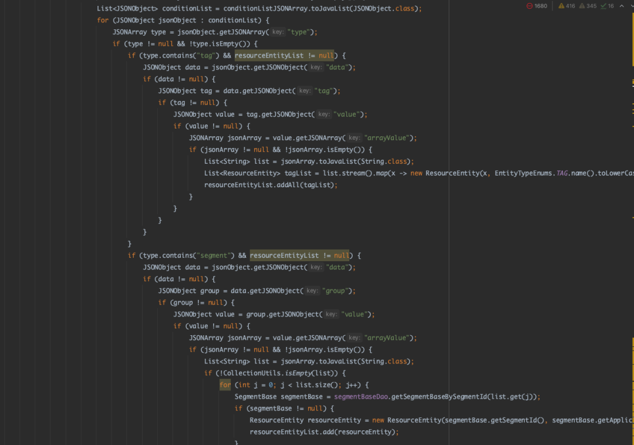634x445 pixels.
Task: Click the highlighted for loop keyword
Action: pos(225,385)
